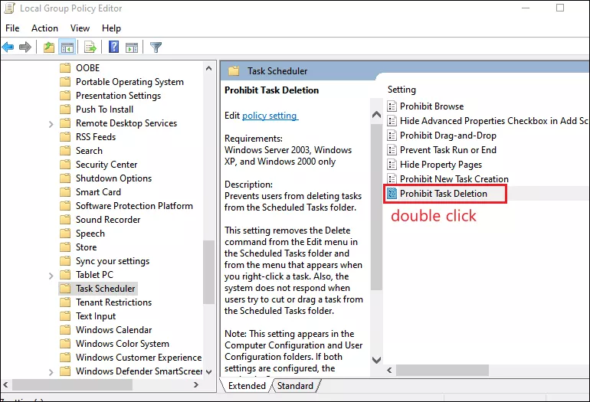590x402 pixels.
Task: Open the File menu
Action: point(12,28)
